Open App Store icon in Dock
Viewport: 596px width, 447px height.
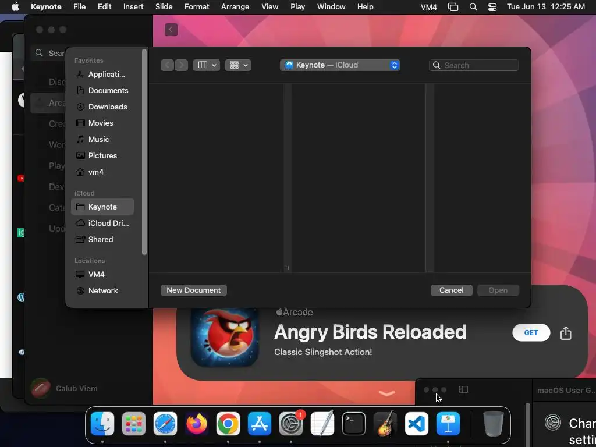260,424
